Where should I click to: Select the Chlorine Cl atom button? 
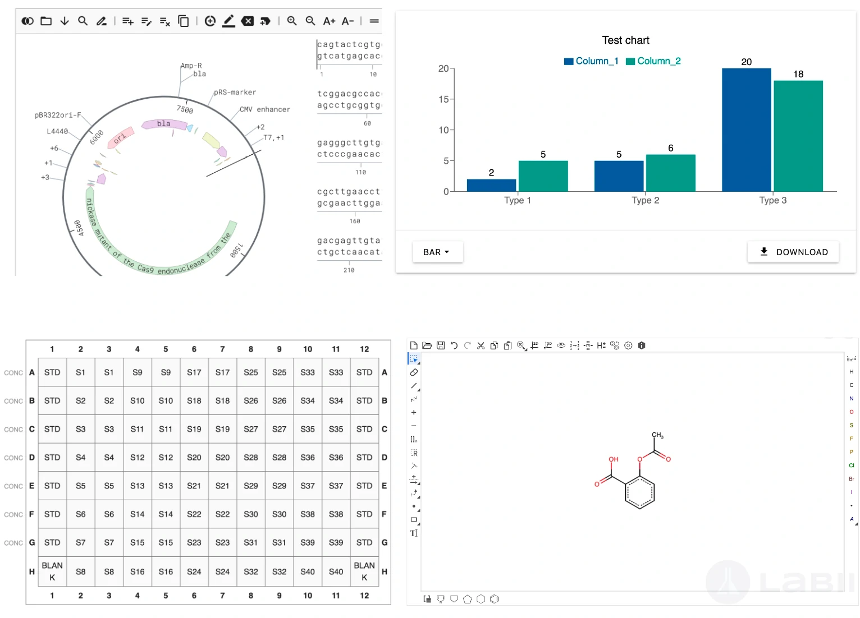pos(852,465)
